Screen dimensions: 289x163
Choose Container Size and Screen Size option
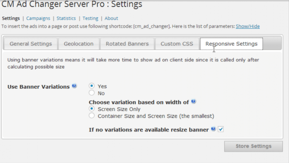(x=92, y=116)
